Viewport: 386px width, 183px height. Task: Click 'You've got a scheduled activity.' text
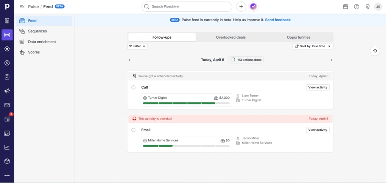point(161,76)
